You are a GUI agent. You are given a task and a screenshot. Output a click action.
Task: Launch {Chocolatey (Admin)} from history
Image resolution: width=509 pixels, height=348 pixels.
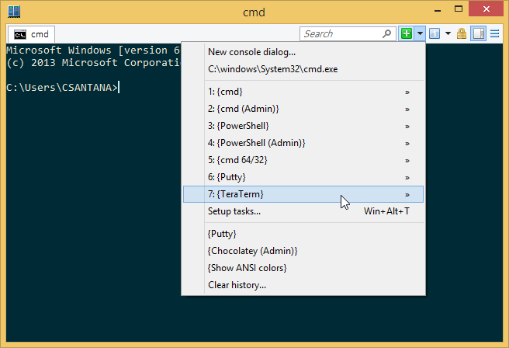252,251
